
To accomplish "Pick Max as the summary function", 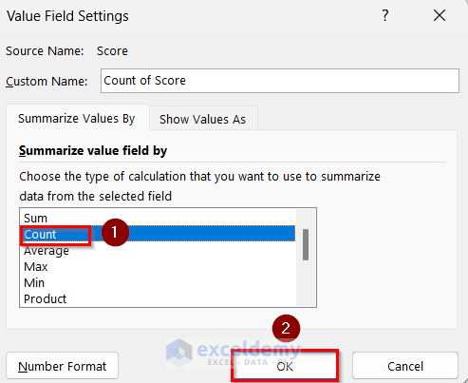I will click(x=159, y=267).
